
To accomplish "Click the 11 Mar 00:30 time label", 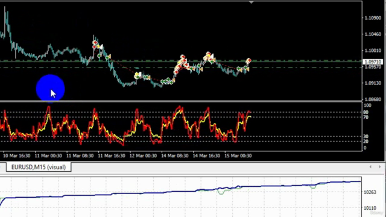I will click(48, 156).
